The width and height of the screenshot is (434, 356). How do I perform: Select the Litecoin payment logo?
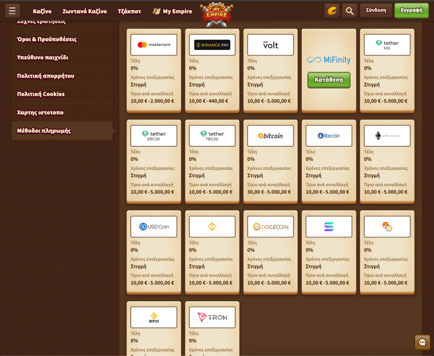(x=328, y=136)
